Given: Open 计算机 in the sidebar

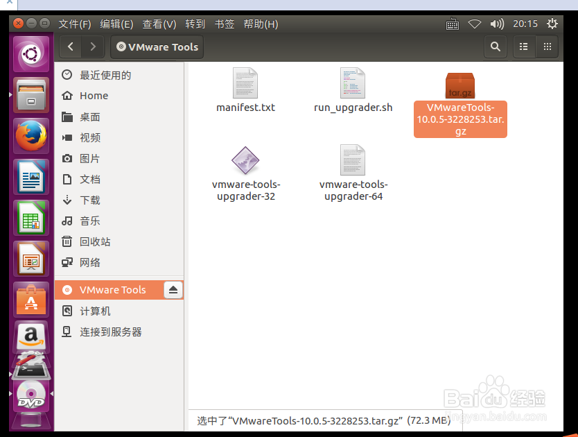Looking at the screenshot, I should (x=119, y=311).
